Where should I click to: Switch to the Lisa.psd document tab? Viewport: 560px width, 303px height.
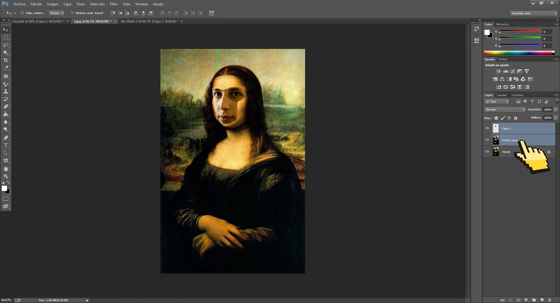[x=38, y=21]
